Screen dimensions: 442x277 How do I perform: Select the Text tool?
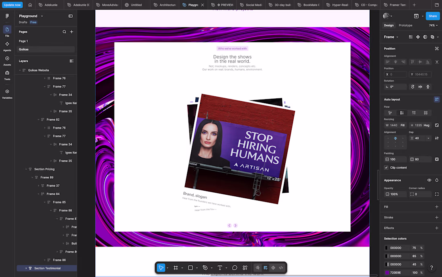(x=220, y=268)
